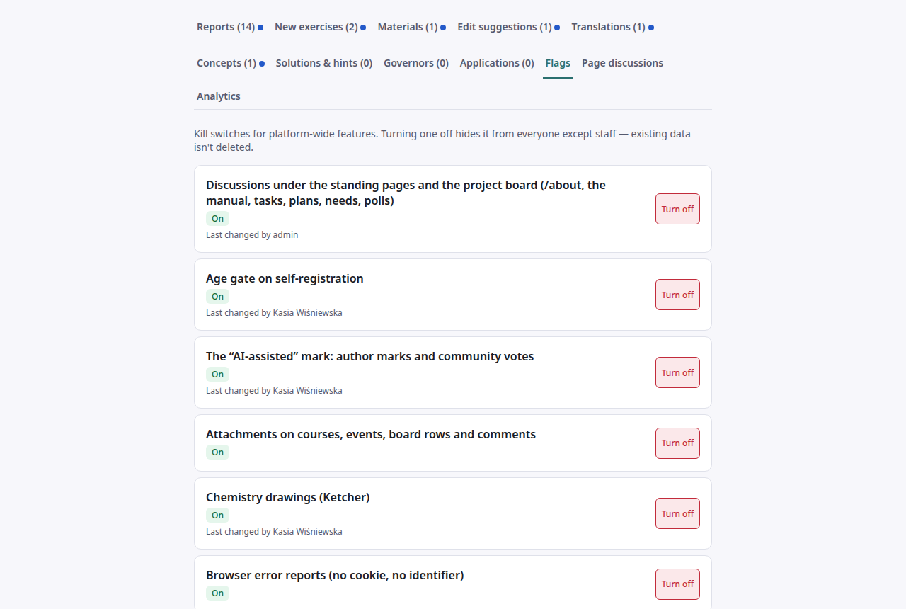Open the Page discussions tab
Viewport: 906px width, 609px height.
[622, 63]
